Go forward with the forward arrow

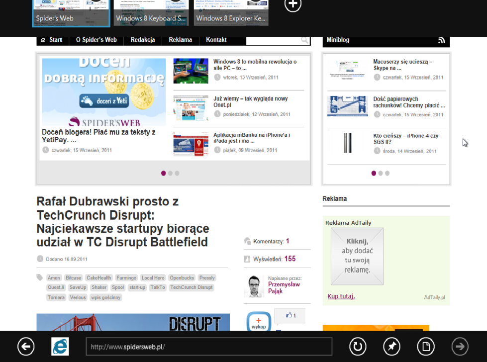460,346
